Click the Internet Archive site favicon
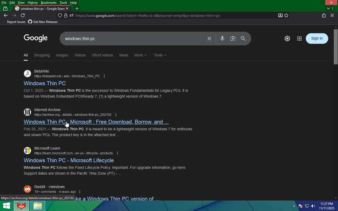 tap(27, 112)
